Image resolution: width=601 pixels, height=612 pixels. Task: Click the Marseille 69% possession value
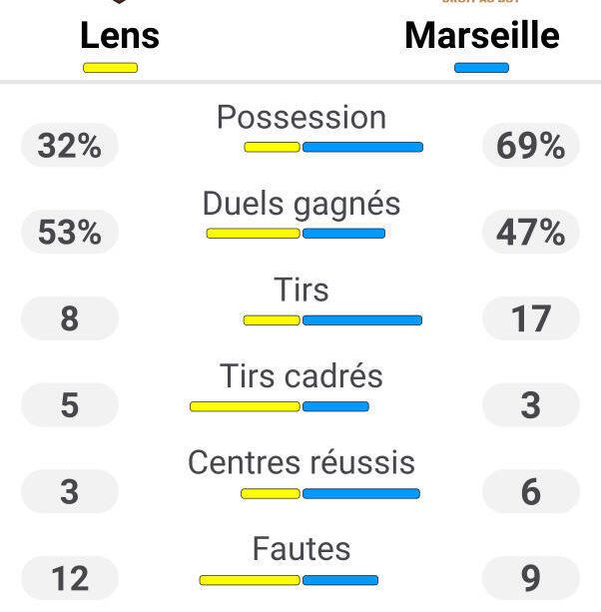[x=530, y=147]
